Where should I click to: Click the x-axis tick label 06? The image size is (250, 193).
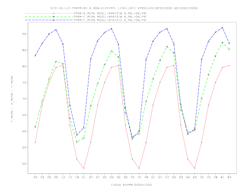[49, 177]
